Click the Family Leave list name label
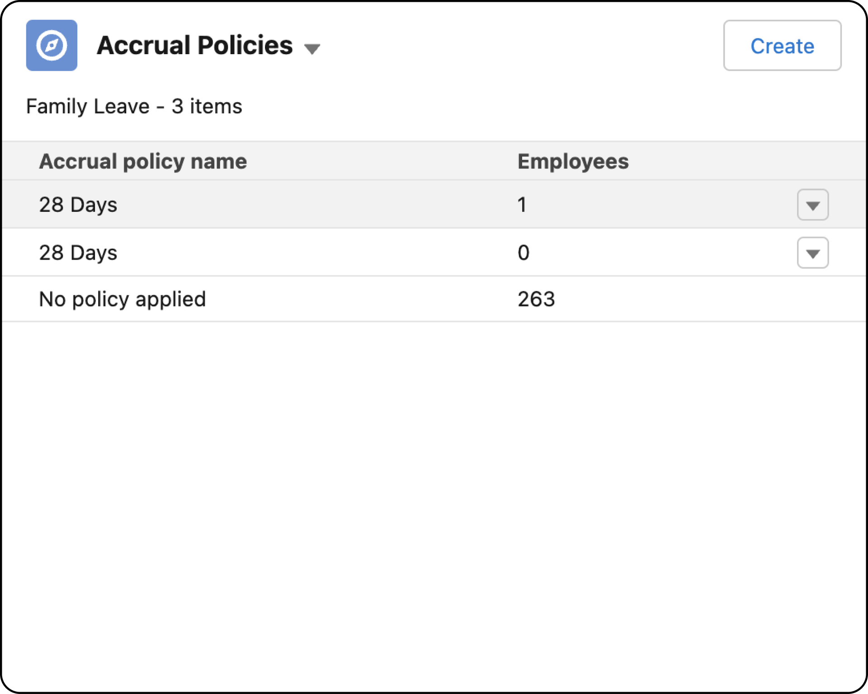This screenshot has width=868, height=694. [87, 107]
